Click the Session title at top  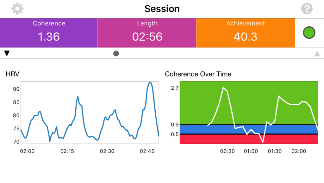(162, 9)
